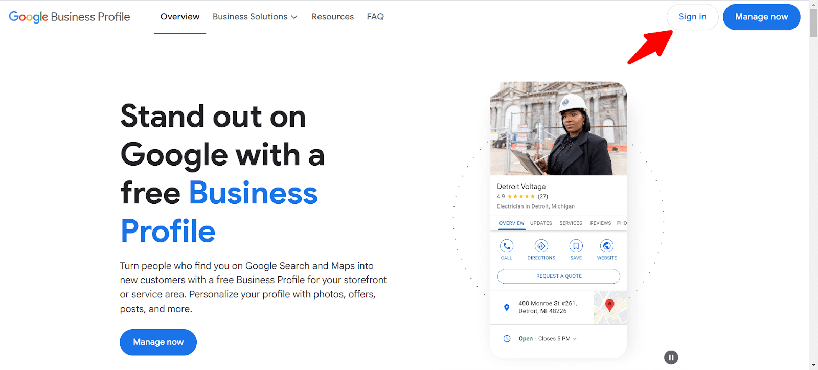Select the SERVICES tab in the profile card
Image resolution: width=818 pixels, height=370 pixels.
(x=571, y=223)
